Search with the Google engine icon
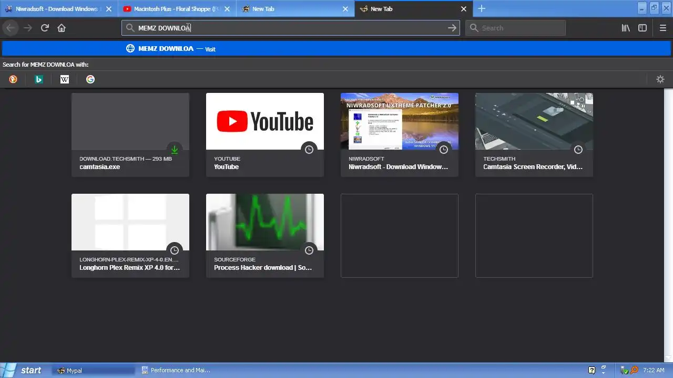Image resolution: width=673 pixels, height=378 pixels. click(90, 79)
